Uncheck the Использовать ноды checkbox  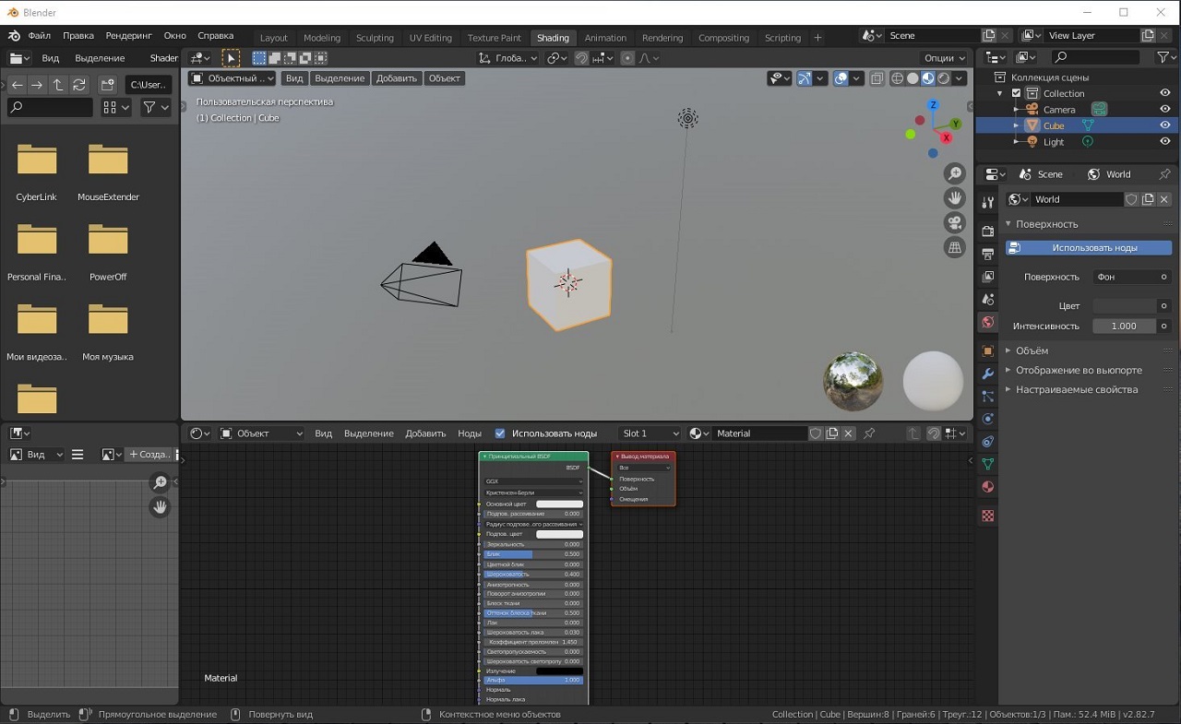point(500,433)
